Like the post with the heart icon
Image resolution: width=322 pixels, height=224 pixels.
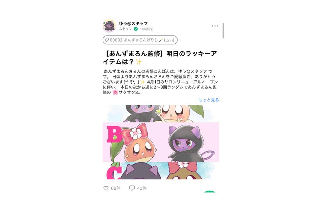point(106,188)
